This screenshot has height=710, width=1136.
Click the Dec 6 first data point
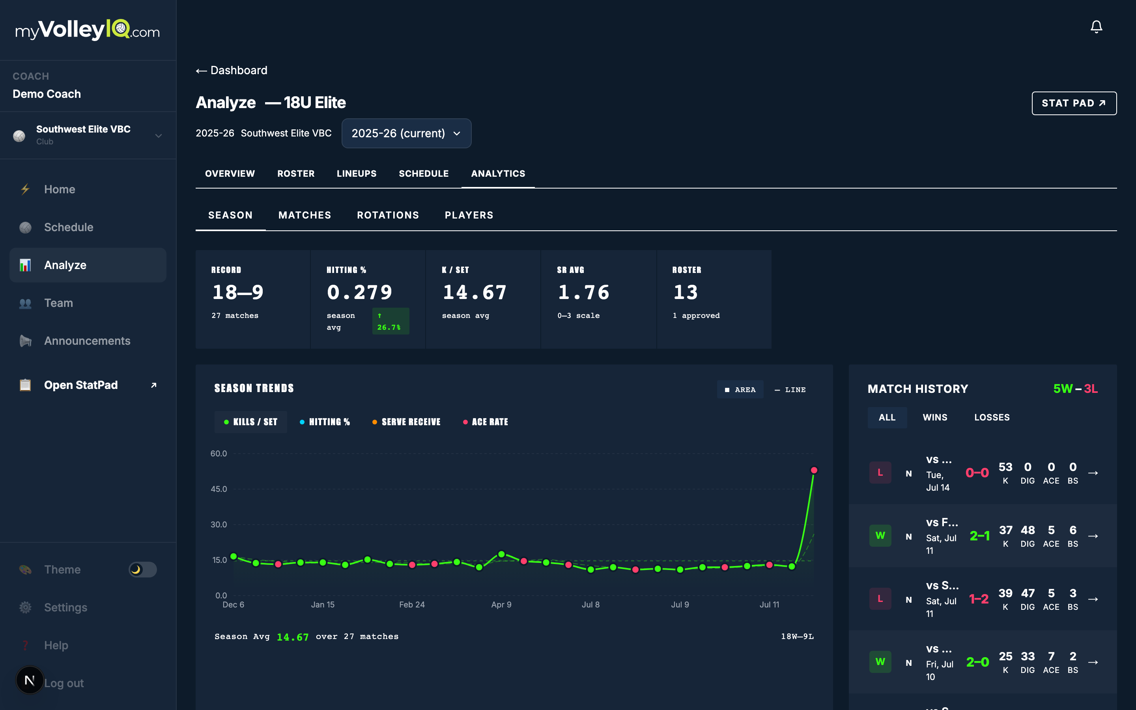coord(233,557)
